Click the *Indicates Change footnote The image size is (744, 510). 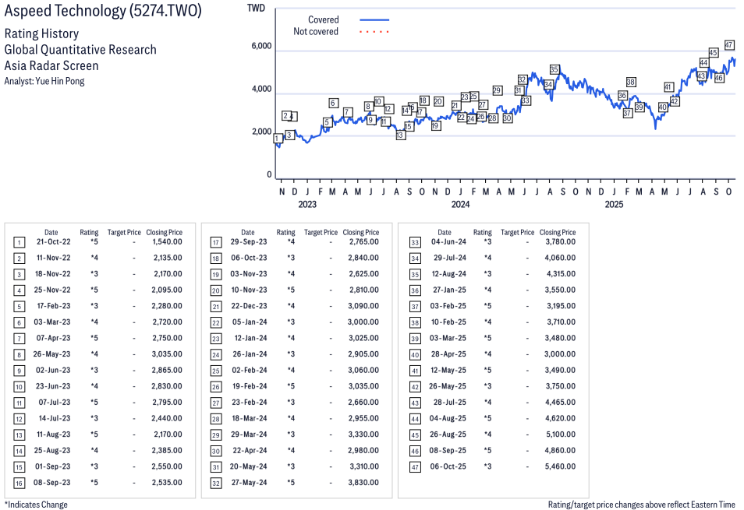pyautogui.click(x=36, y=505)
